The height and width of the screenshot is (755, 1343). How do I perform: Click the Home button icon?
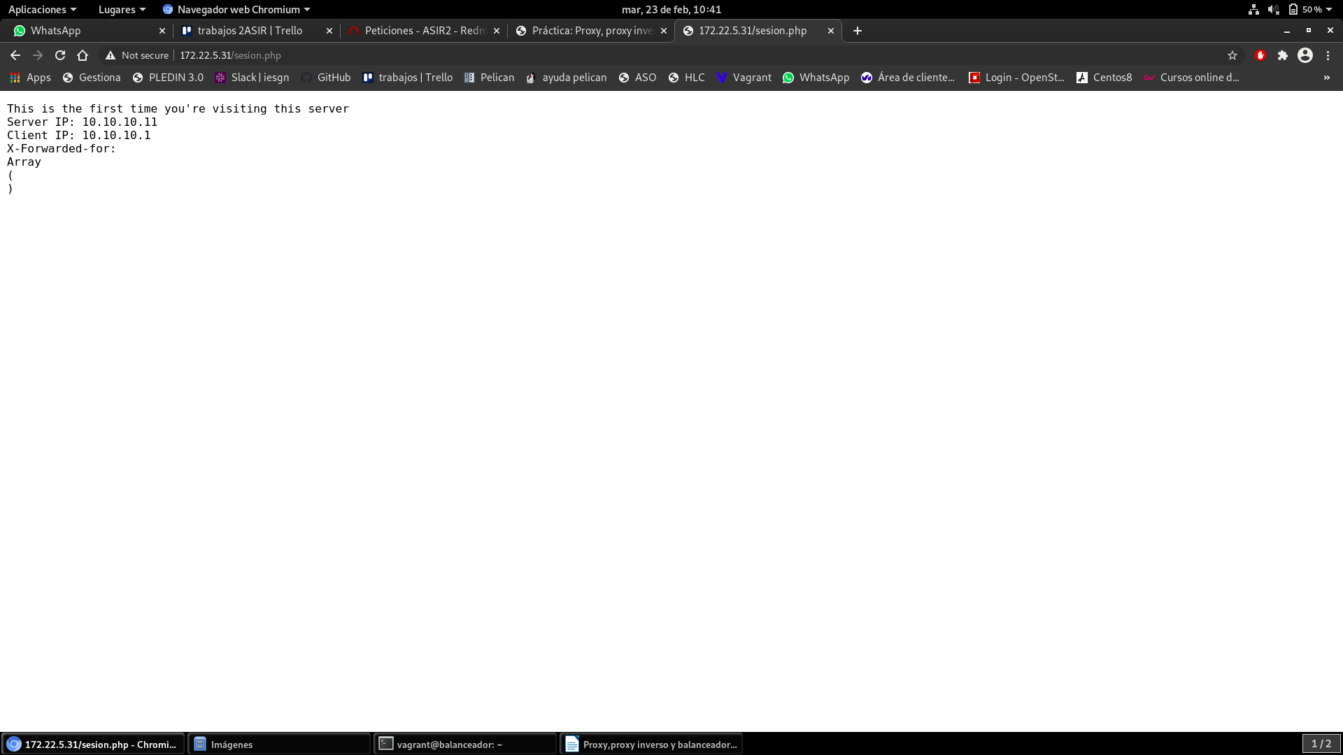point(83,55)
